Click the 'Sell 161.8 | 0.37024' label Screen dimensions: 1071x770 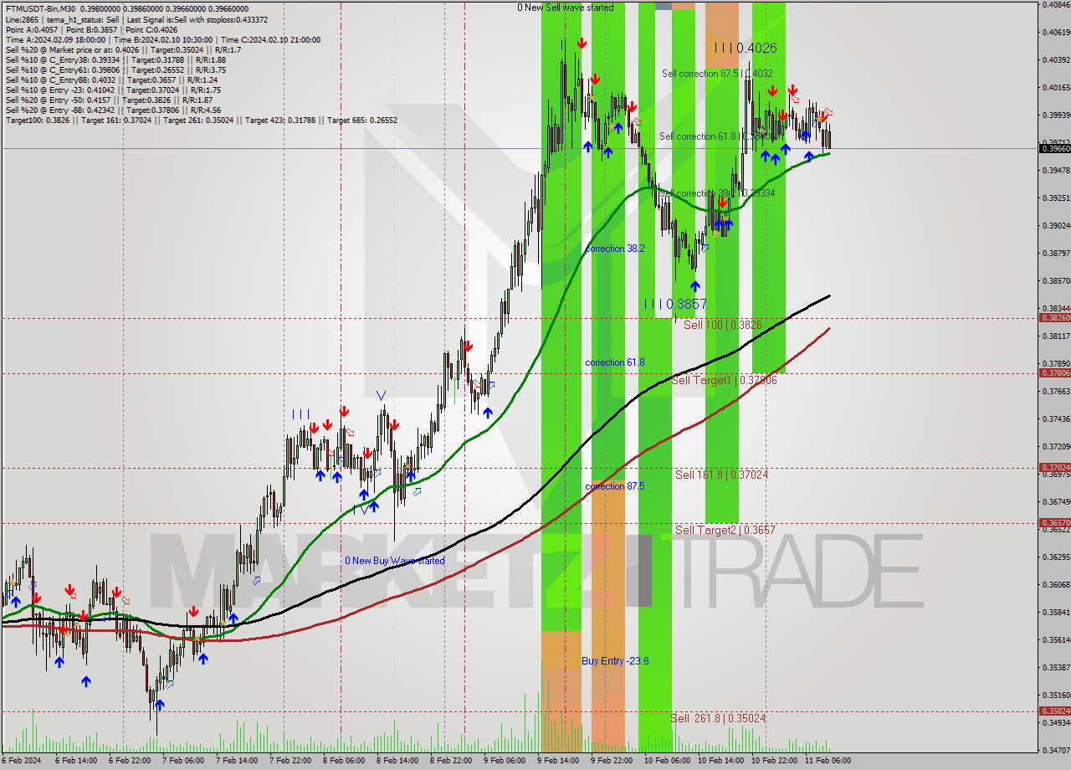tap(721, 475)
